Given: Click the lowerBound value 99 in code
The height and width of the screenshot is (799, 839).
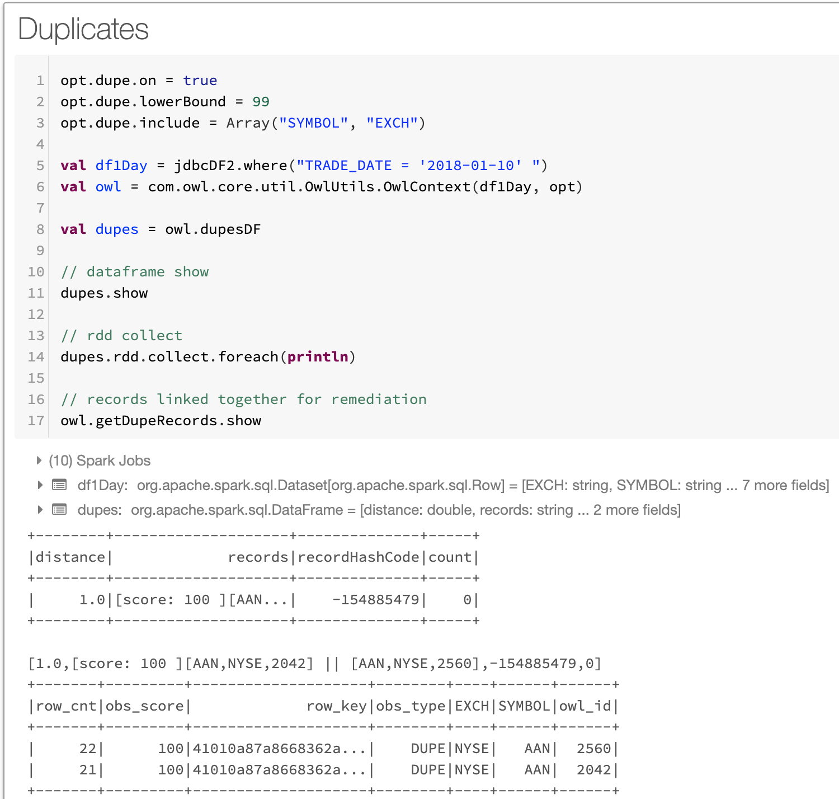Looking at the screenshot, I should pos(261,102).
